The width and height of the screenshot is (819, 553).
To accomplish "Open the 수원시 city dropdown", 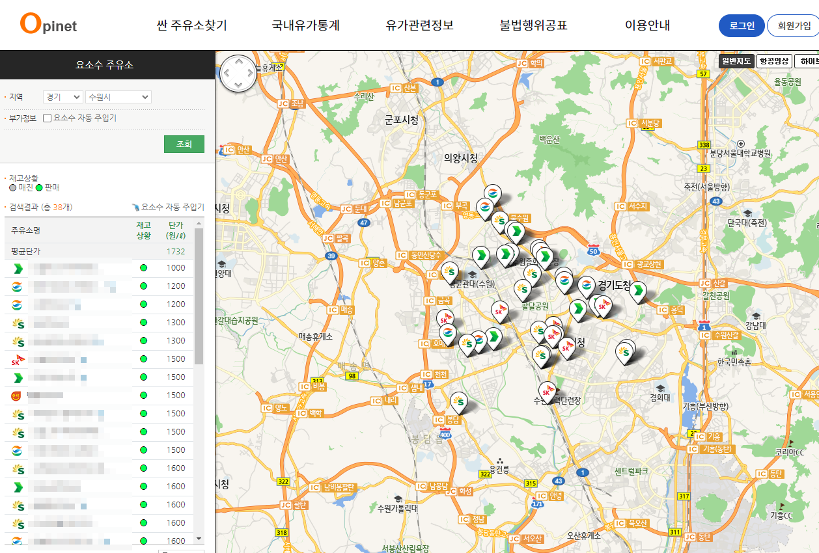I will [x=118, y=97].
